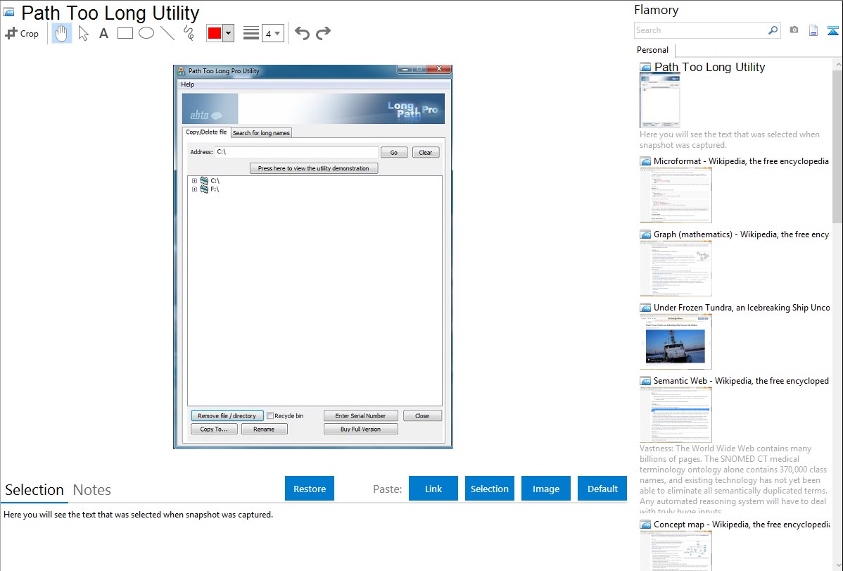Choose the arrow pointer tool

click(x=83, y=33)
